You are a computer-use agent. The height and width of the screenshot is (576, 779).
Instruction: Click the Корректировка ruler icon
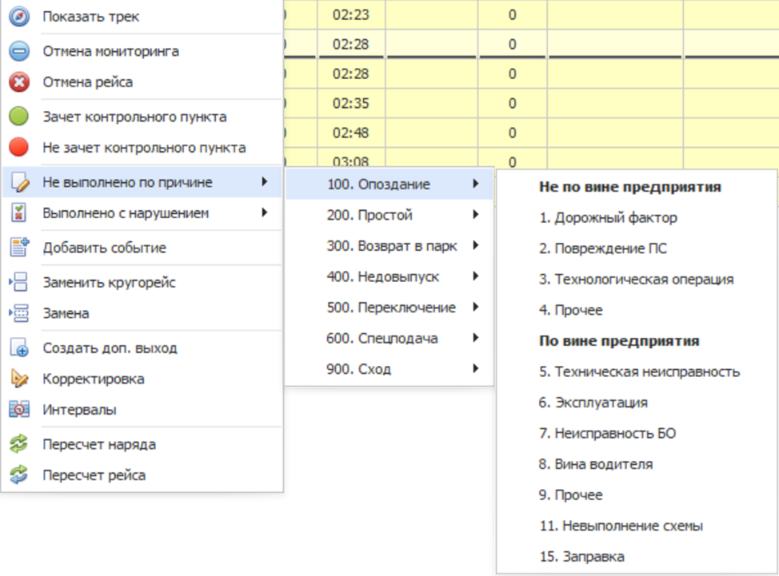[x=19, y=379]
